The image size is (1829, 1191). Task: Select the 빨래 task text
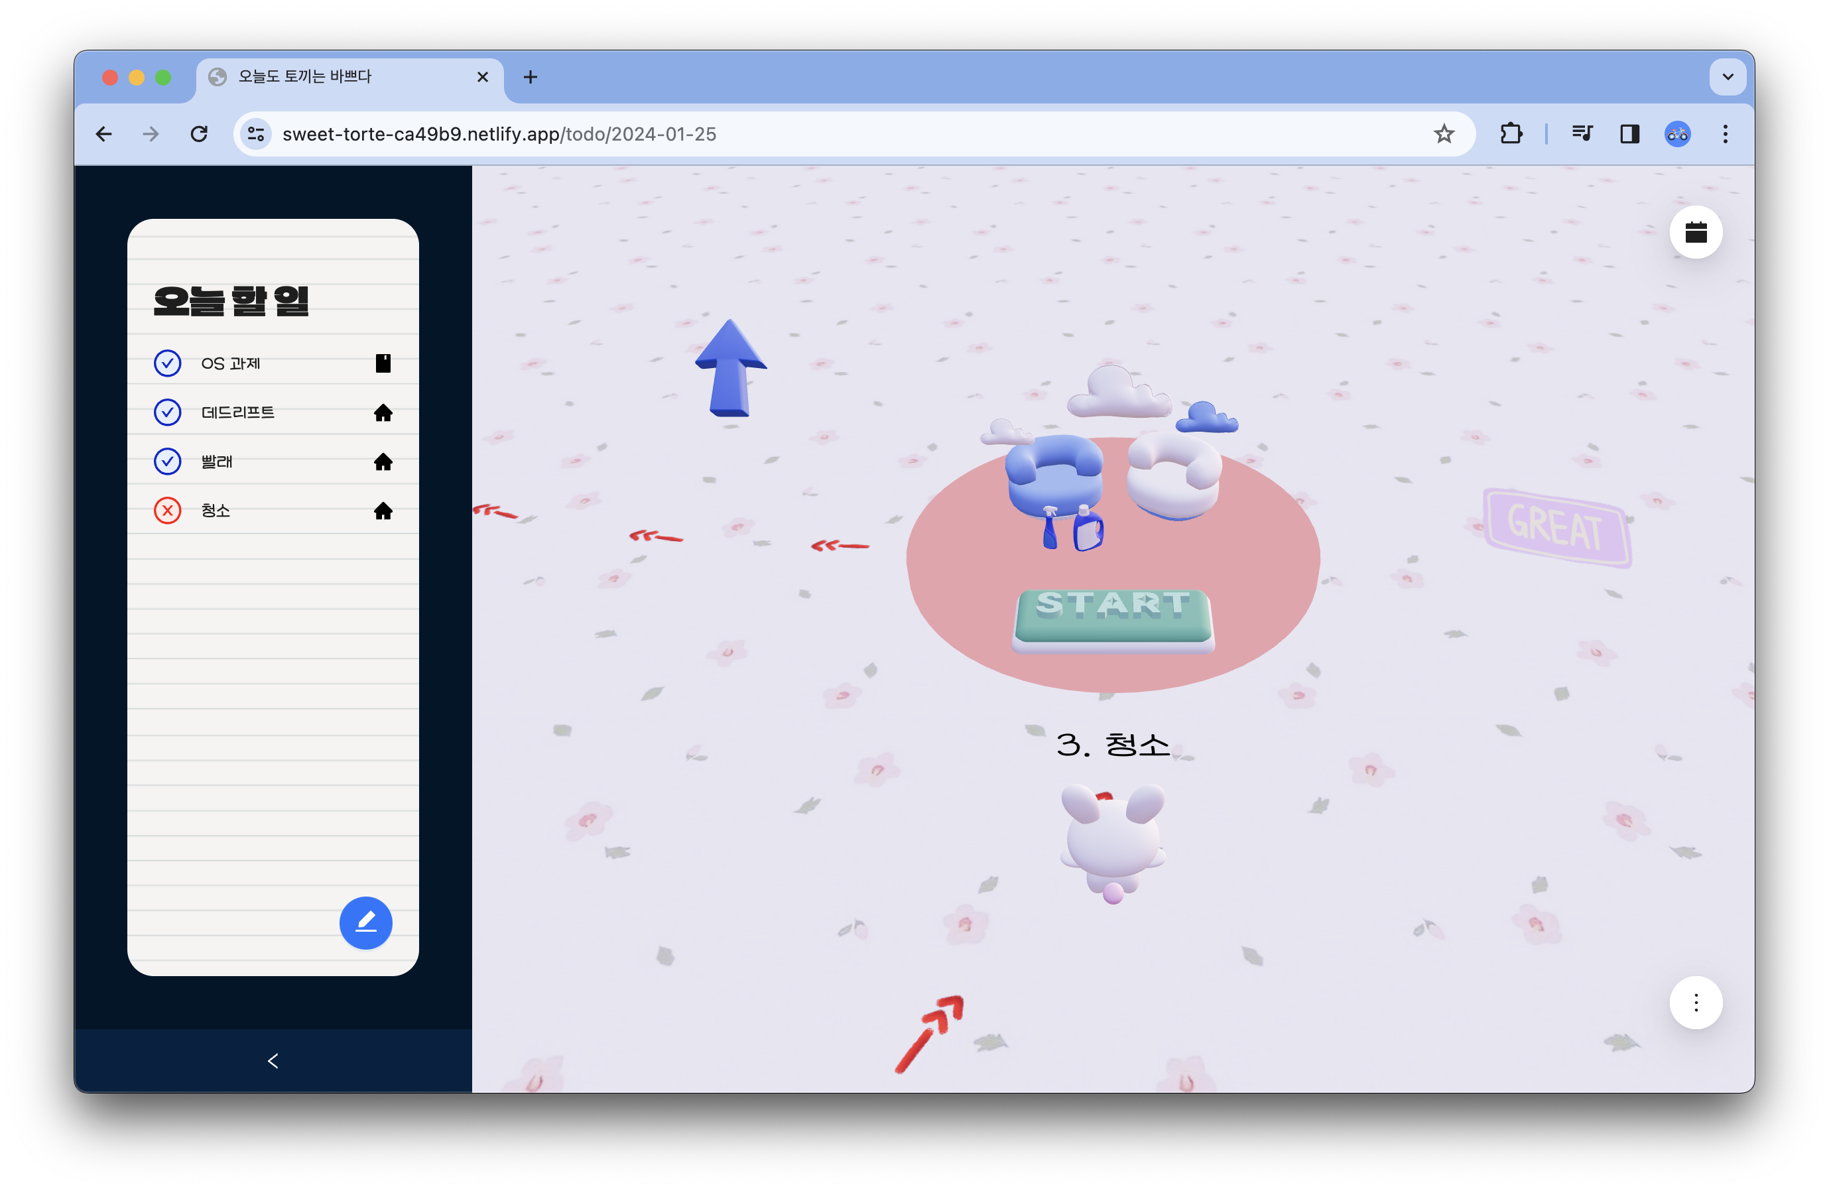coord(217,462)
